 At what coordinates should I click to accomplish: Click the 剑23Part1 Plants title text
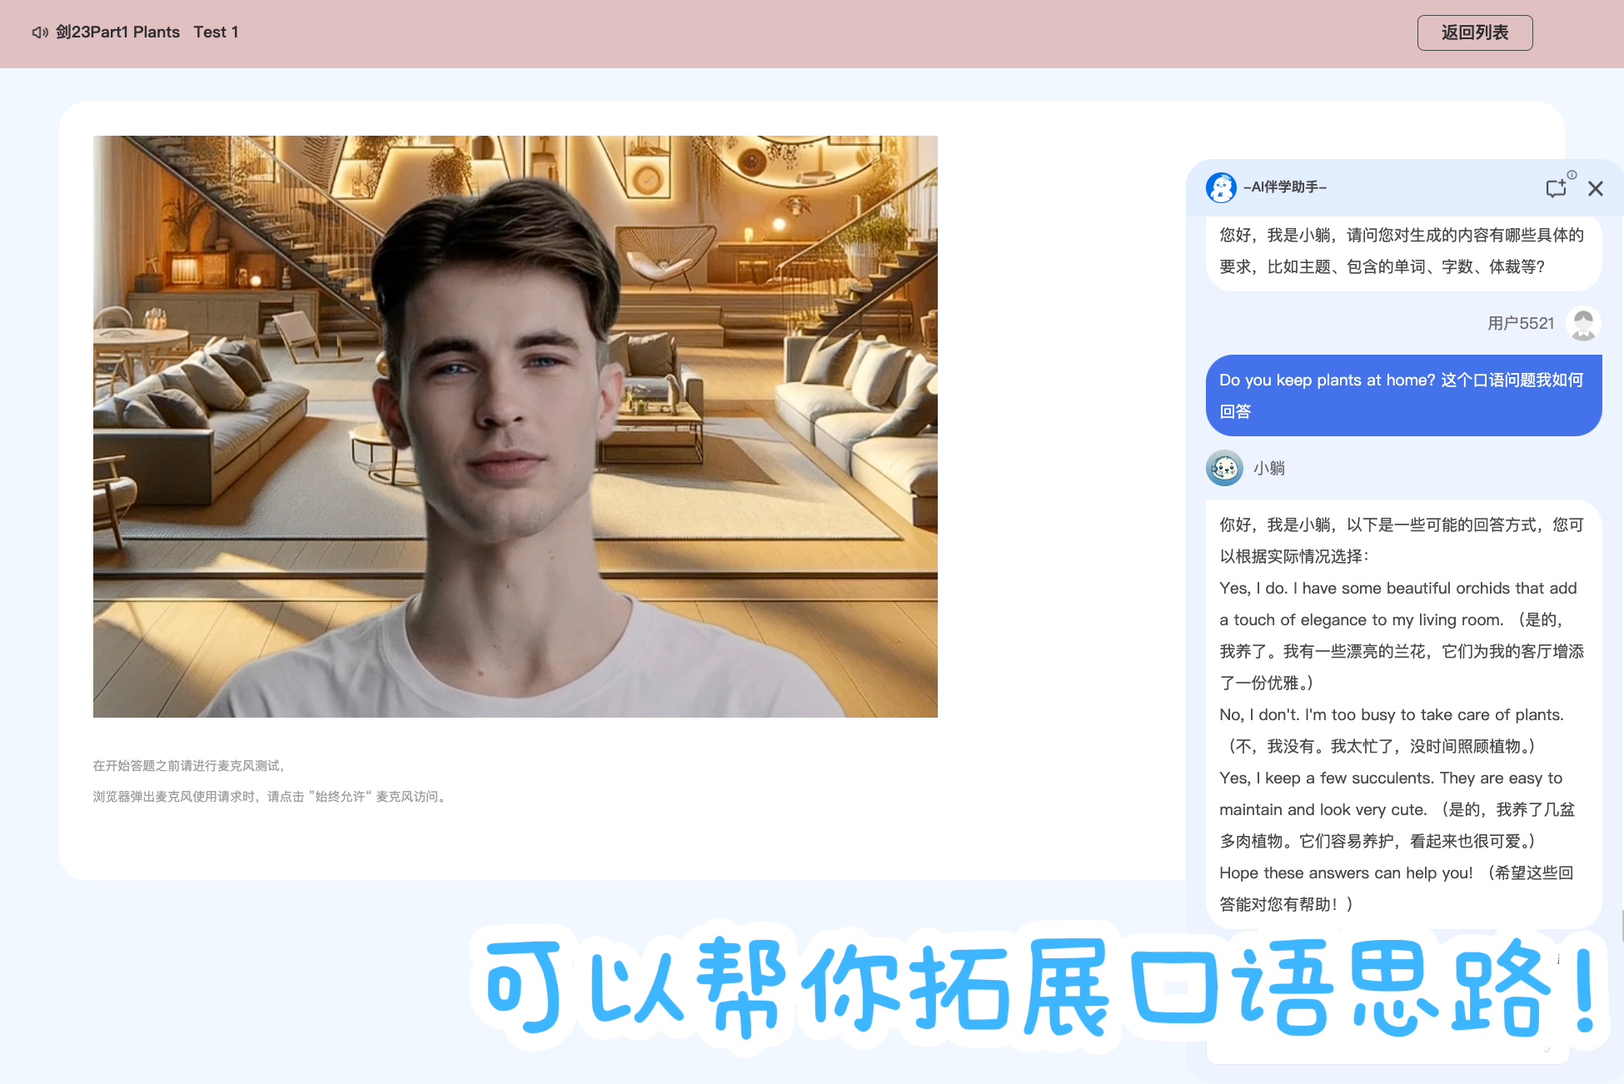click(117, 32)
